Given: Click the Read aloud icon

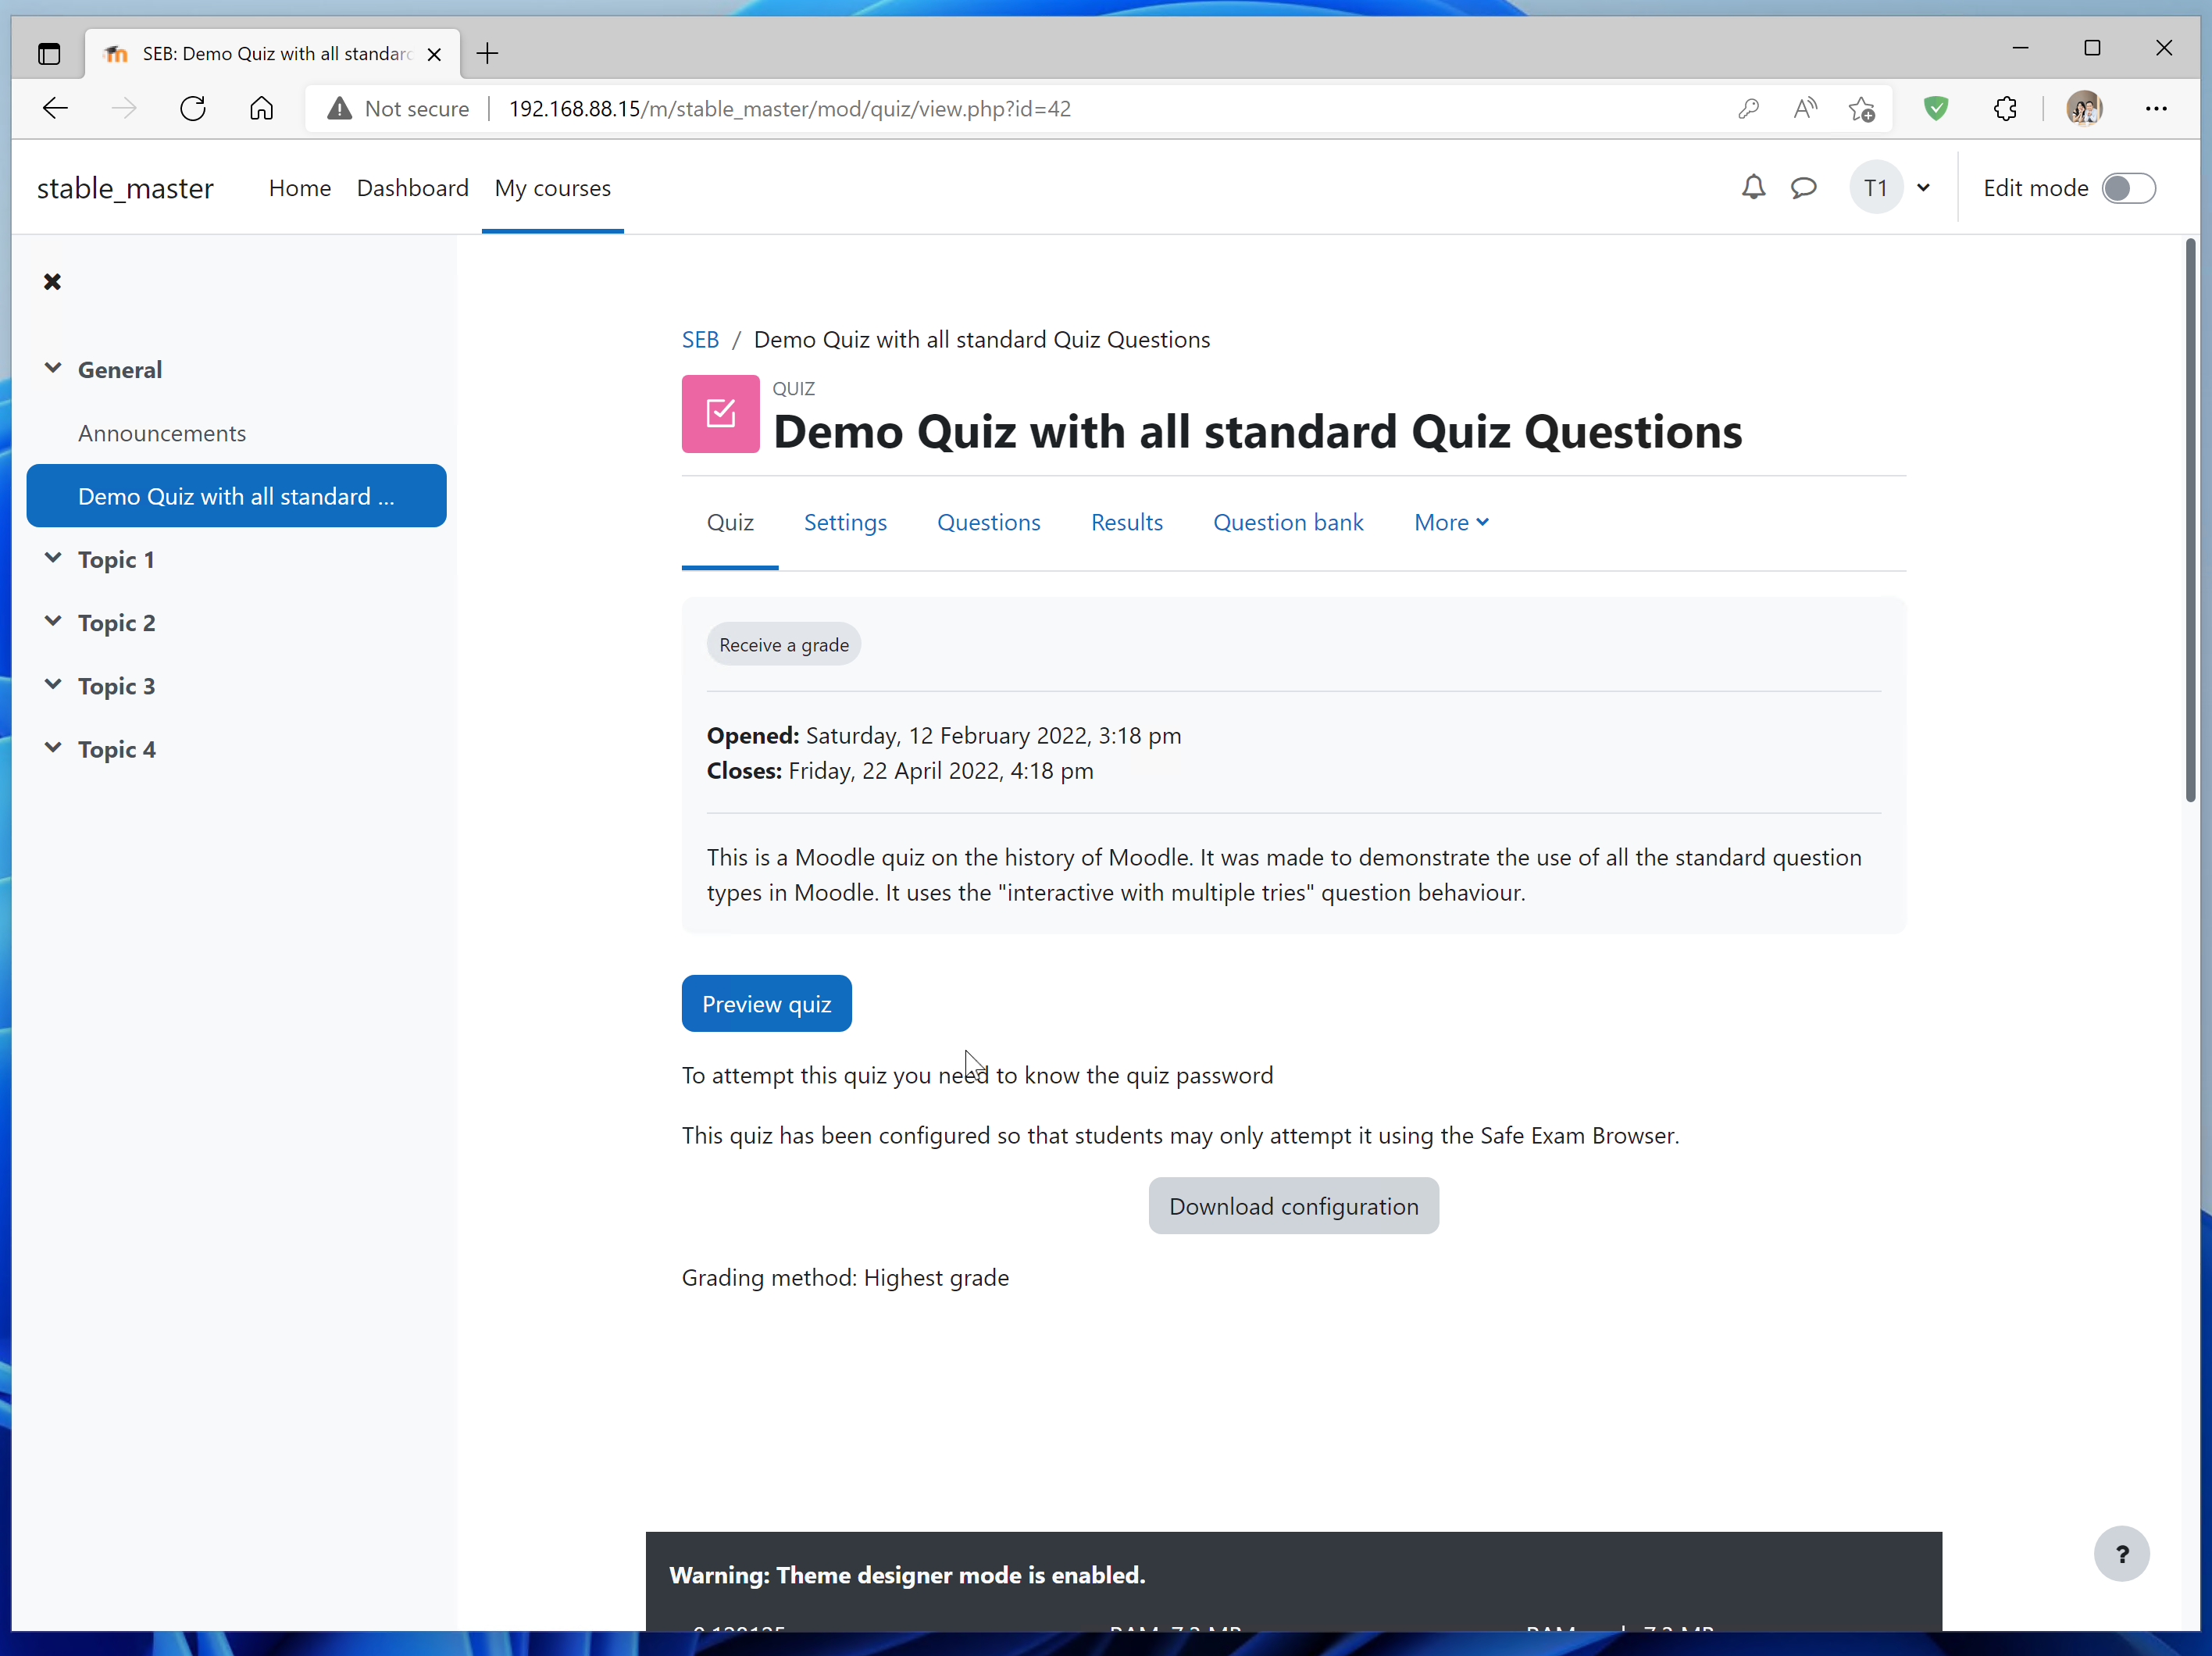Looking at the screenshot, I should pyautogui.click(x=1805, y=108).
